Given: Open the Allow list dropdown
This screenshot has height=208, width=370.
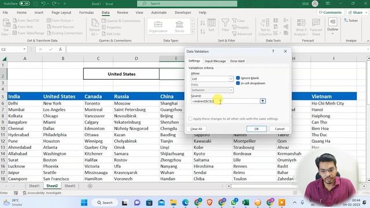Looking at the screenshot, I should [231, 79].
